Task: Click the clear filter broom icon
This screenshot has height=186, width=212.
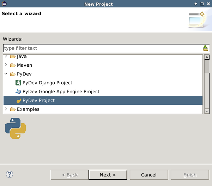Action: 205,48
